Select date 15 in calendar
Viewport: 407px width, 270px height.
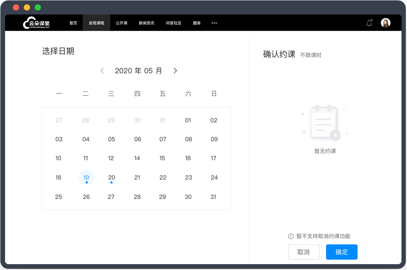[x=162, y=158]
